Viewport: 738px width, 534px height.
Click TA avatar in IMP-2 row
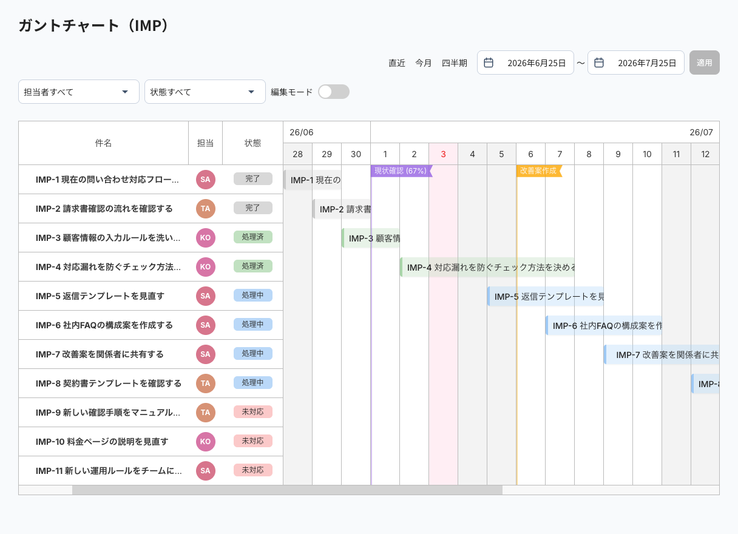(x=205, y=209)
